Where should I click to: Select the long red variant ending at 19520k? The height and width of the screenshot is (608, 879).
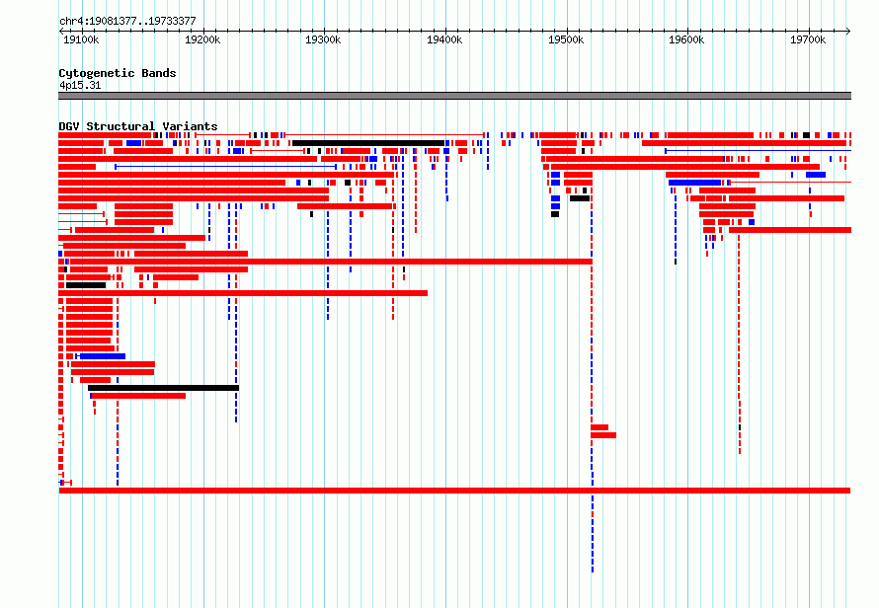coord(330,262)
